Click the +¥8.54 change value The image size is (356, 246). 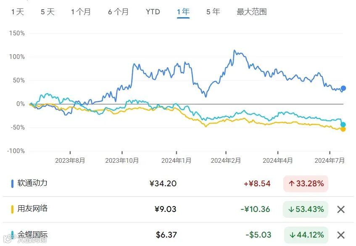click(257, 183)
